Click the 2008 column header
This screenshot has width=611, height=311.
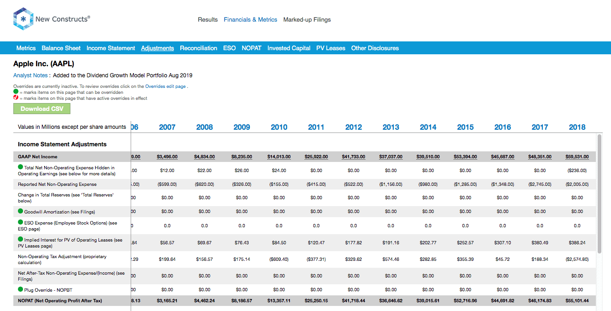pos(204,127)
